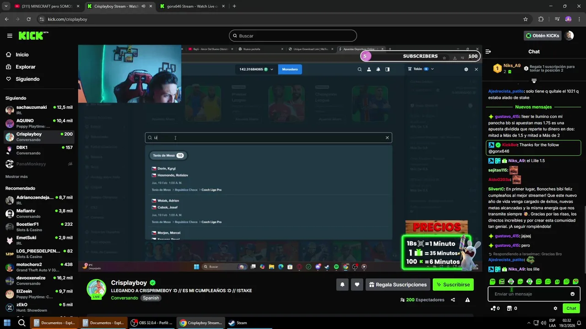The image size is (586, 329).
Task: Open the share icon under the stream
Action: [x=453, y=300]
